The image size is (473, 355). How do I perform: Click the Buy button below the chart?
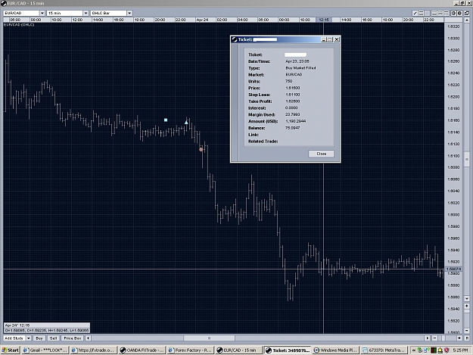pyautogui.click(x=39, y=338)
